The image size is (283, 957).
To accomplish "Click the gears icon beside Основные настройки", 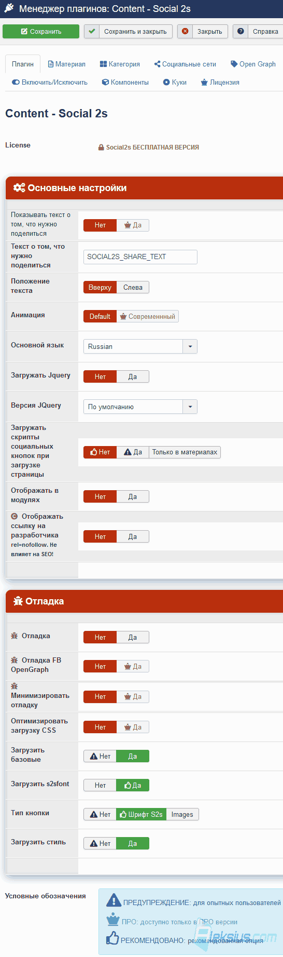I will 19,188.
